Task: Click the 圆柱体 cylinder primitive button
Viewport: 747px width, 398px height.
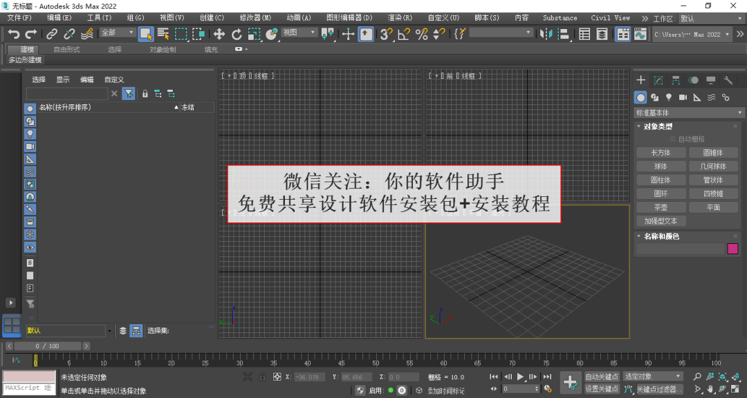Action: click(x=661, y=180)
